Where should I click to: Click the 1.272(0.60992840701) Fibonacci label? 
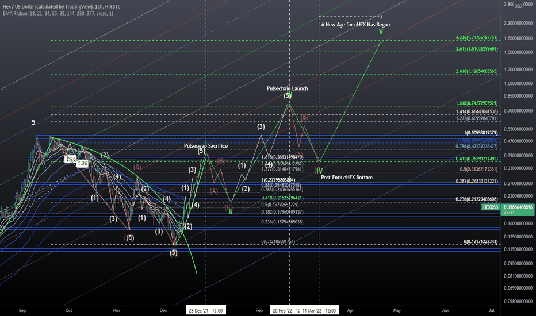477,118
